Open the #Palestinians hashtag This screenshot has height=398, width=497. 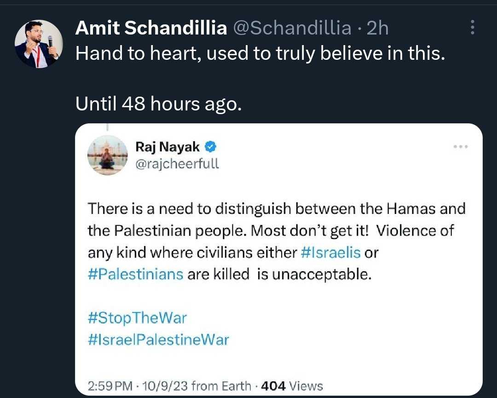[135, 274]
